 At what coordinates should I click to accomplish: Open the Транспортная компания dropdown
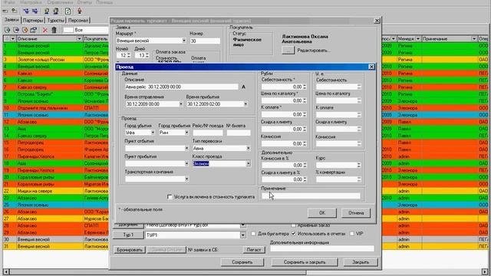(186, 179)
